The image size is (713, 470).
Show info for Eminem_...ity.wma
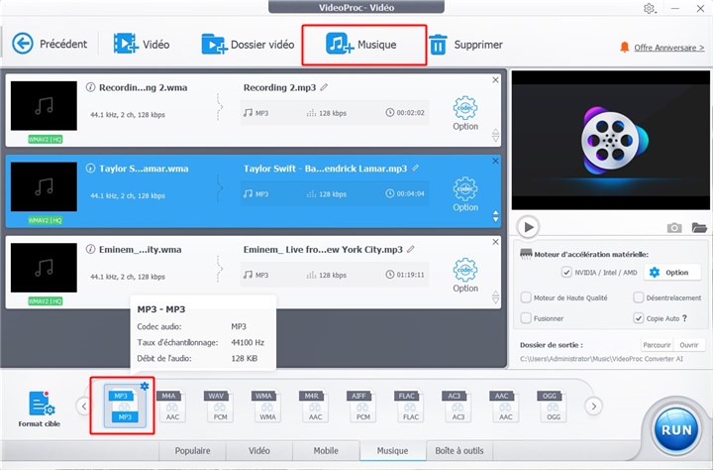90,249
